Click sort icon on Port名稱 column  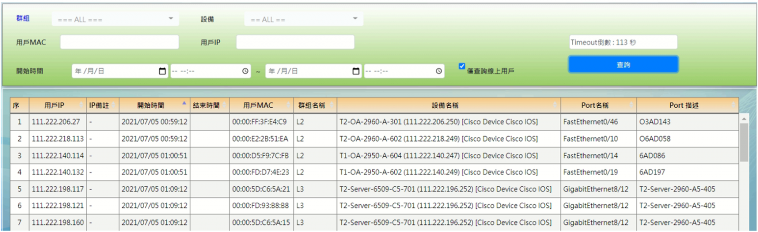pos(631,105)
